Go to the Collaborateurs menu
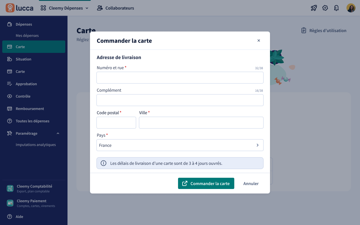This screenshot has height=225, width=360. 116,8
